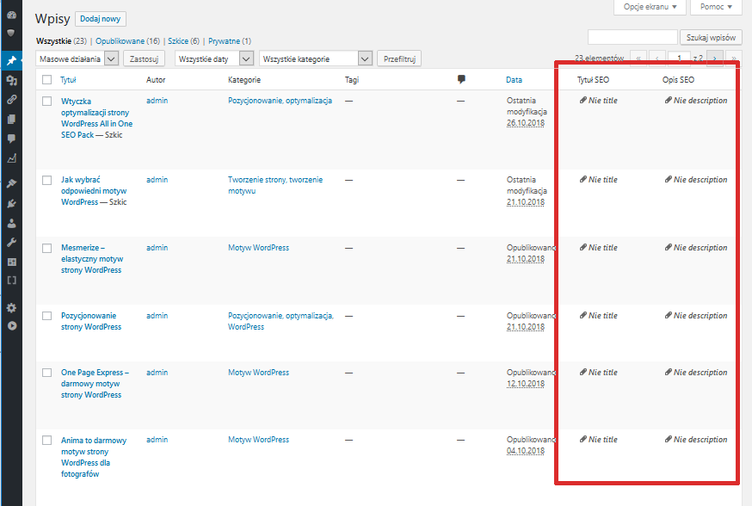Show the Opublikowane (16) posts view
The height and width of the screenshot is (506, 752).
tap(127, 41)
